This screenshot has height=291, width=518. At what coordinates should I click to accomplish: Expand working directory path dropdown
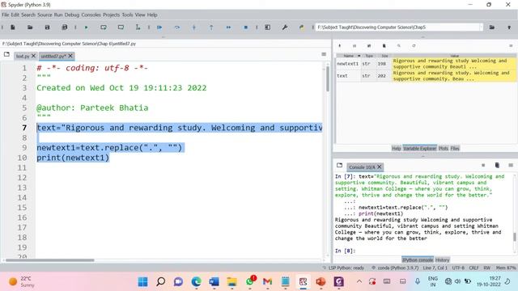pyautogui.click(x=481, y=27)
